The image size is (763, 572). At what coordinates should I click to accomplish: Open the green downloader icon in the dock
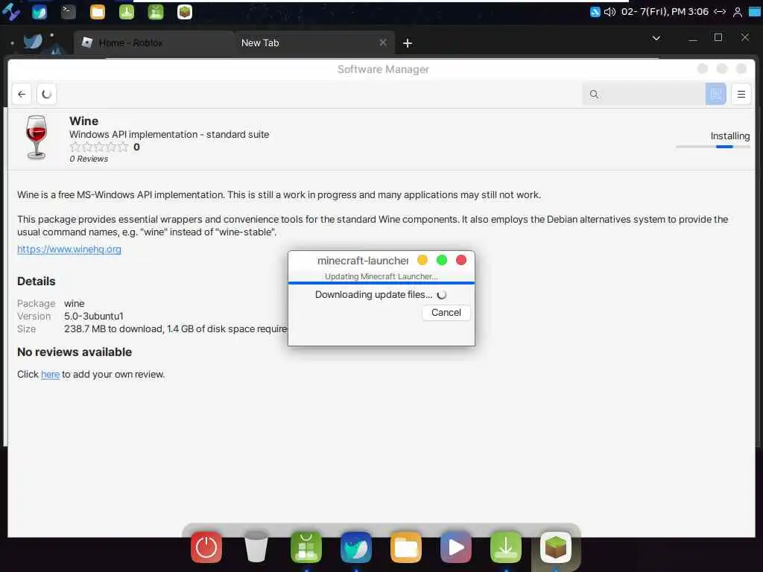506,547
